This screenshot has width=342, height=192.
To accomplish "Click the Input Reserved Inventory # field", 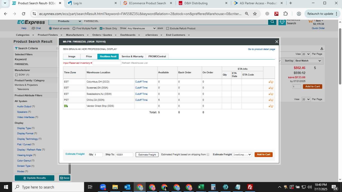I will tap(107, 63).
